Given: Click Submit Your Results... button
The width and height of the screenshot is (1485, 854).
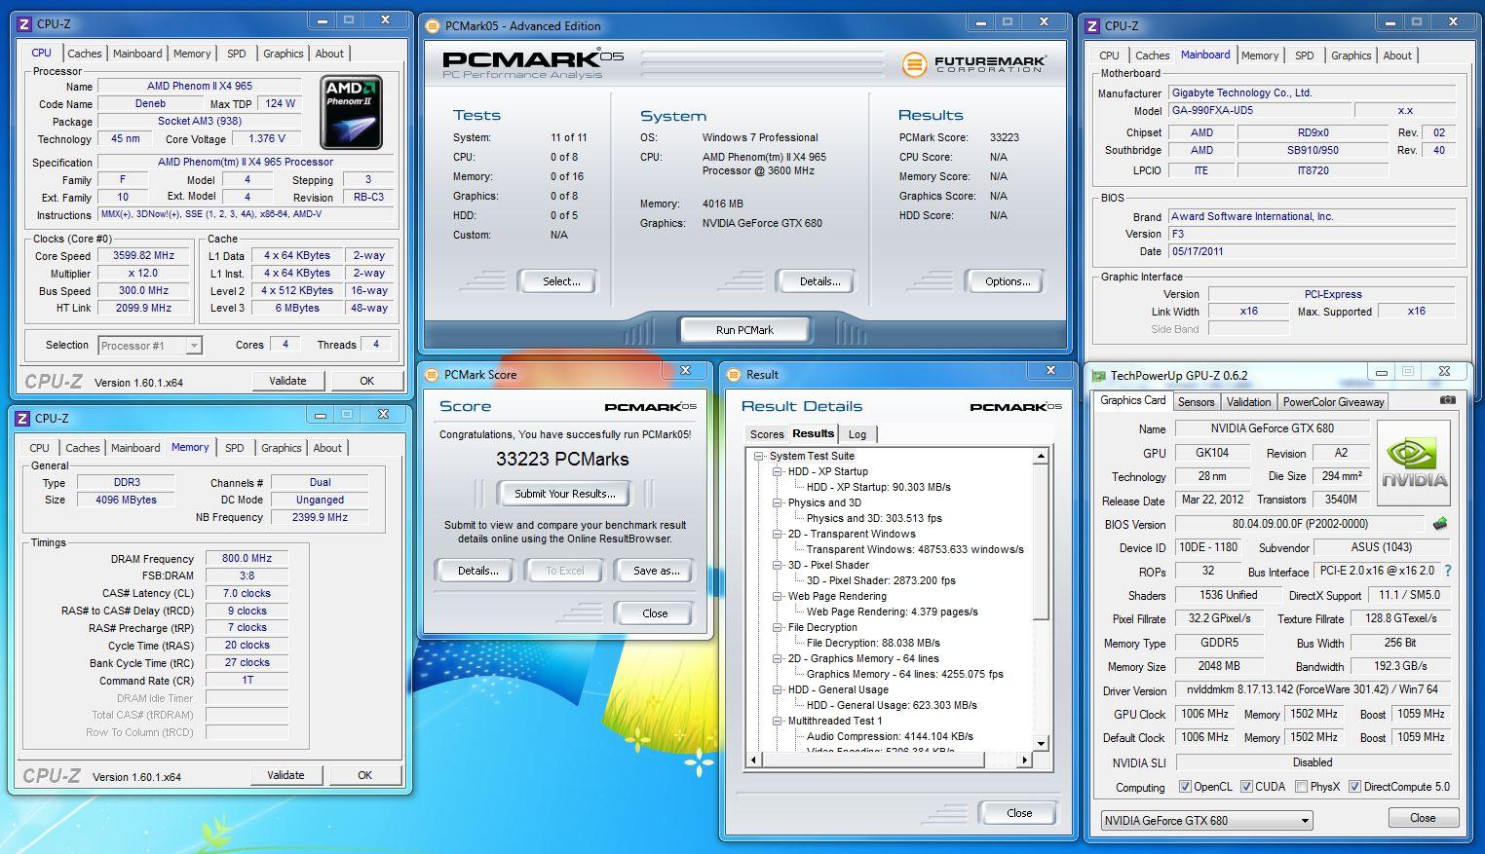Looking at the screenshot, I should [x=565, y=494].
